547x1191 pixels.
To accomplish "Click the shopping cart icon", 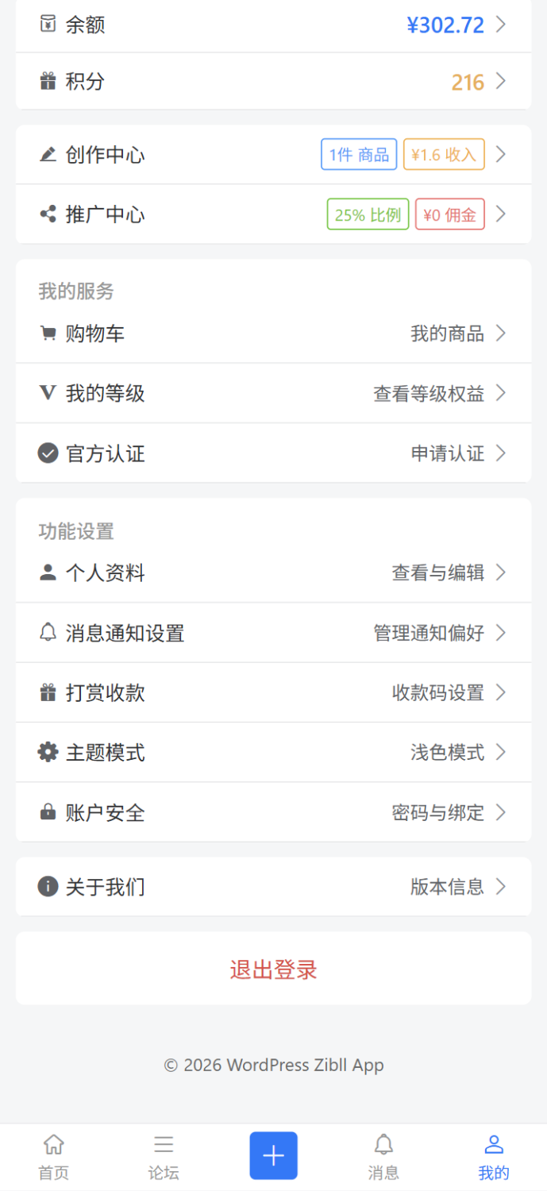I will coord(48,333).
